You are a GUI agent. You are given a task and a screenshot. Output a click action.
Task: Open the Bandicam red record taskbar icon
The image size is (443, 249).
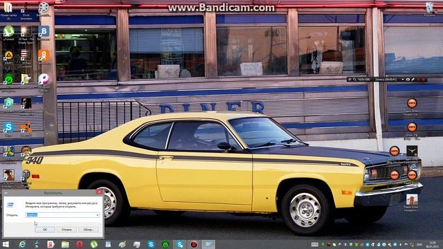click(x=194, y=244)
